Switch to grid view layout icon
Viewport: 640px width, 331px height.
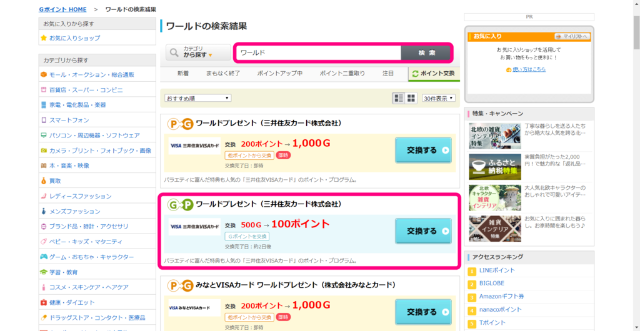tap(411, 98)
